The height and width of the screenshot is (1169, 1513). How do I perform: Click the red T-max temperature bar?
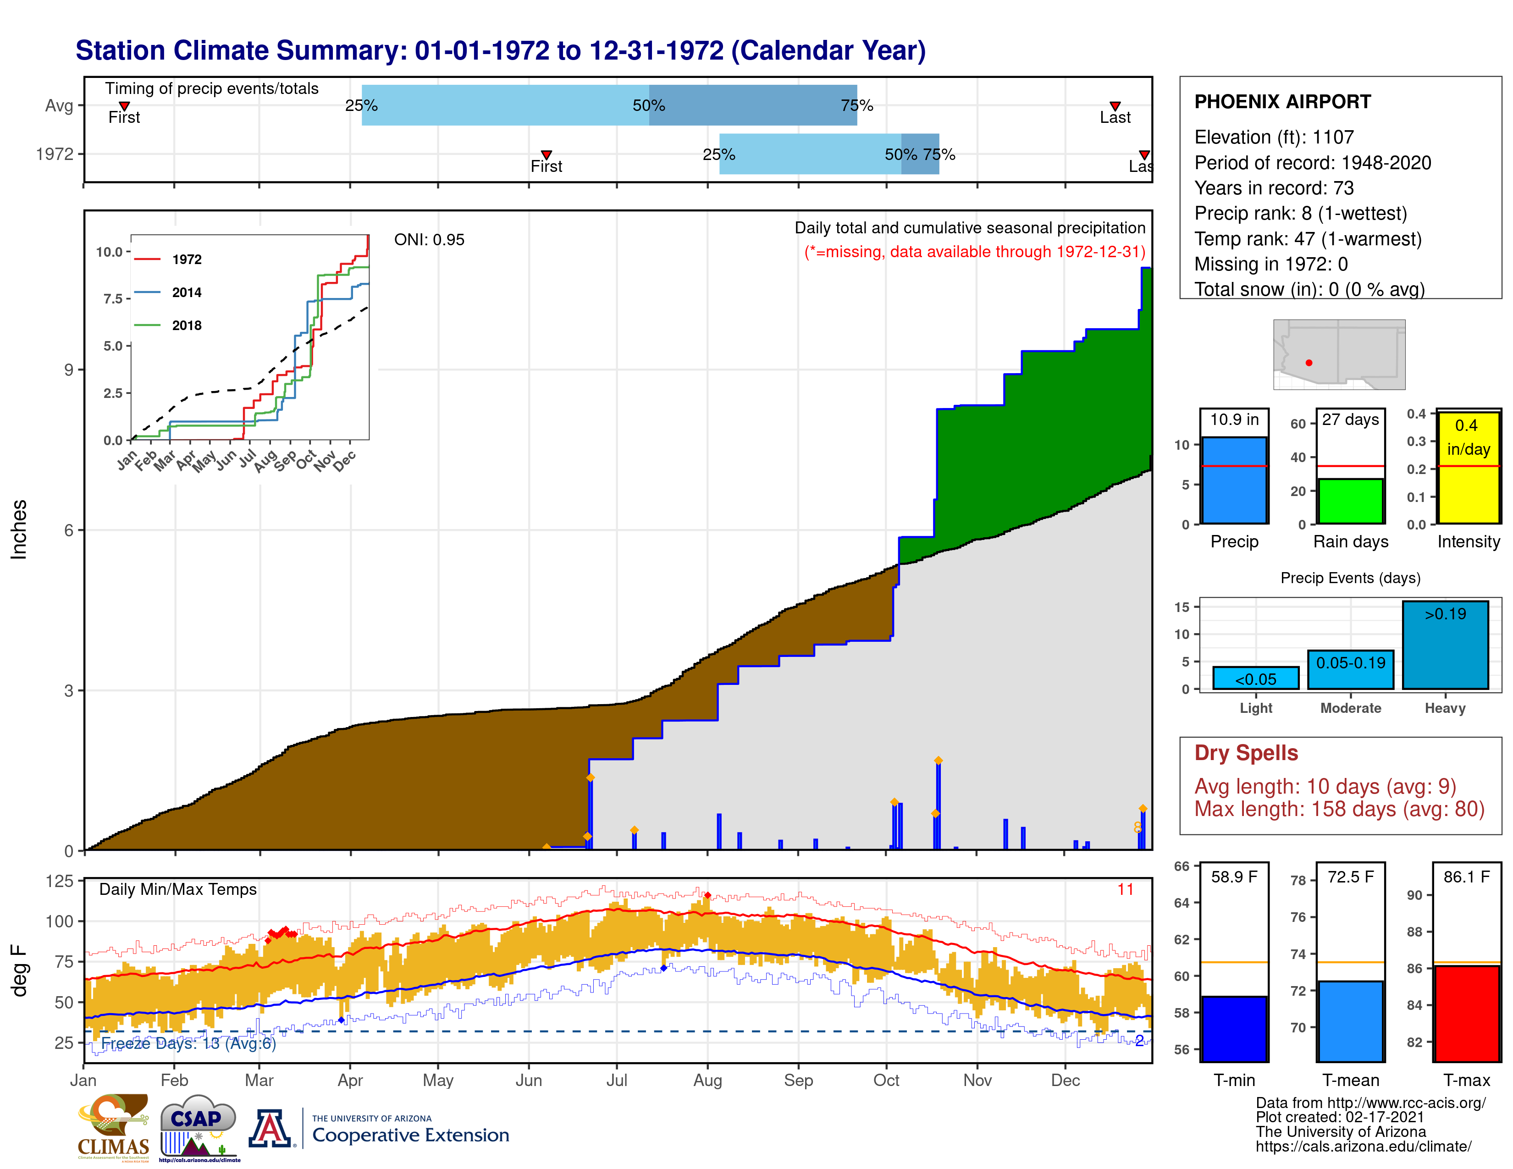point(1467,1014)
